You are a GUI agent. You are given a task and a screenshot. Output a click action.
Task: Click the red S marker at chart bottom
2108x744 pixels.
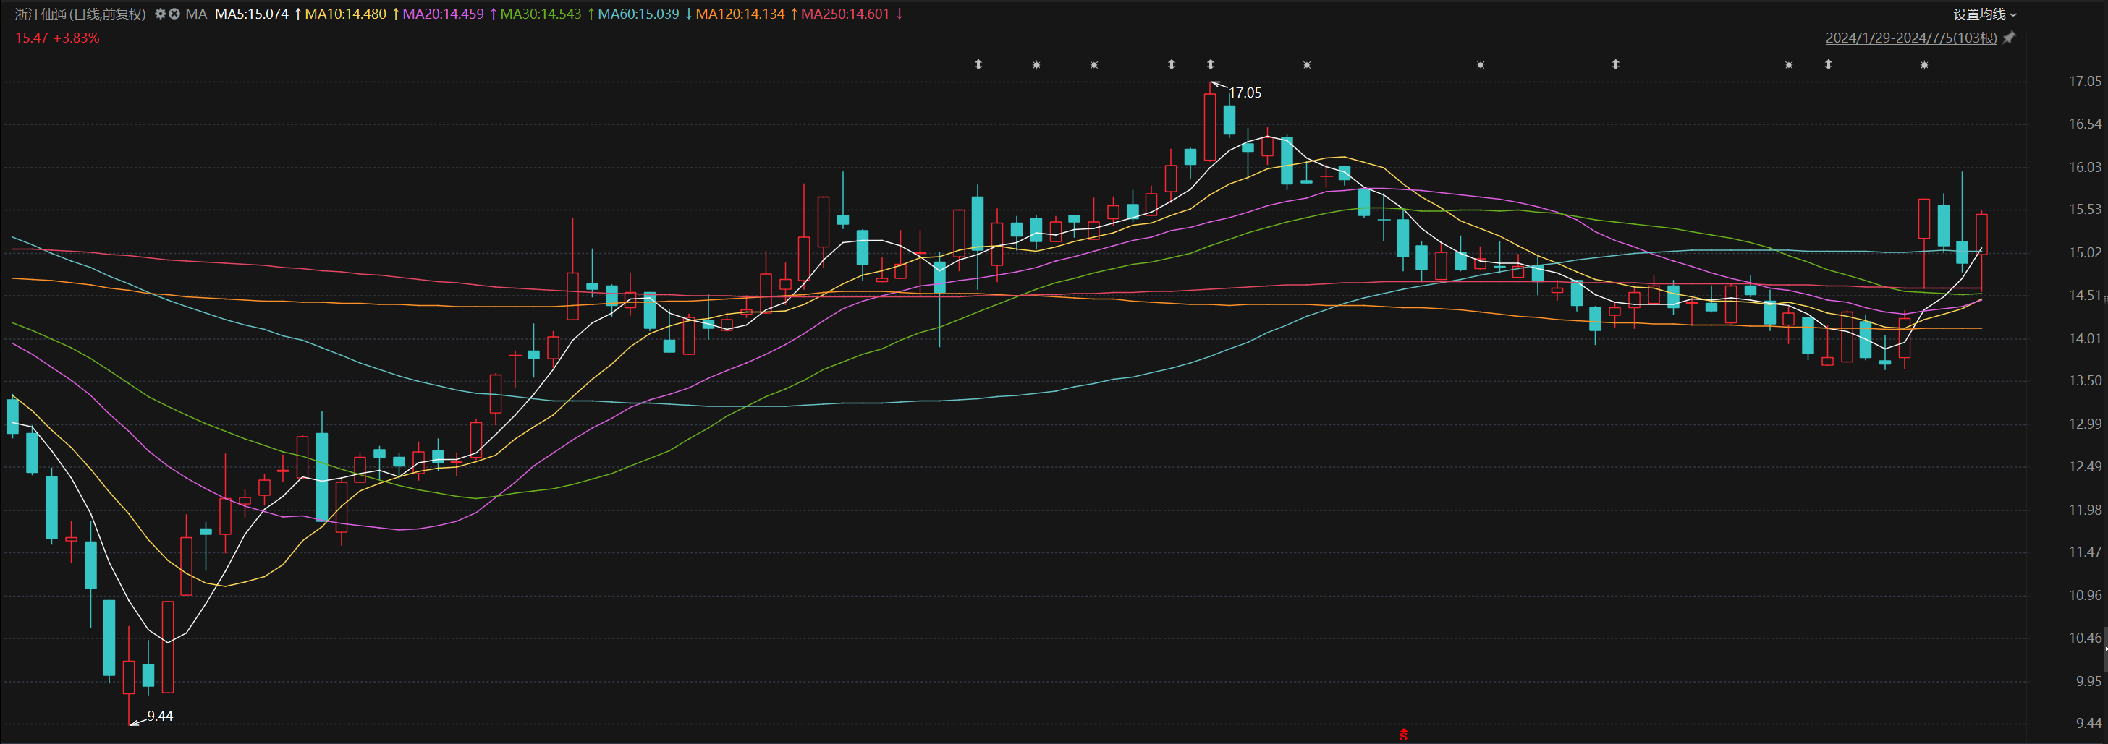click(x=1403, y=734)
